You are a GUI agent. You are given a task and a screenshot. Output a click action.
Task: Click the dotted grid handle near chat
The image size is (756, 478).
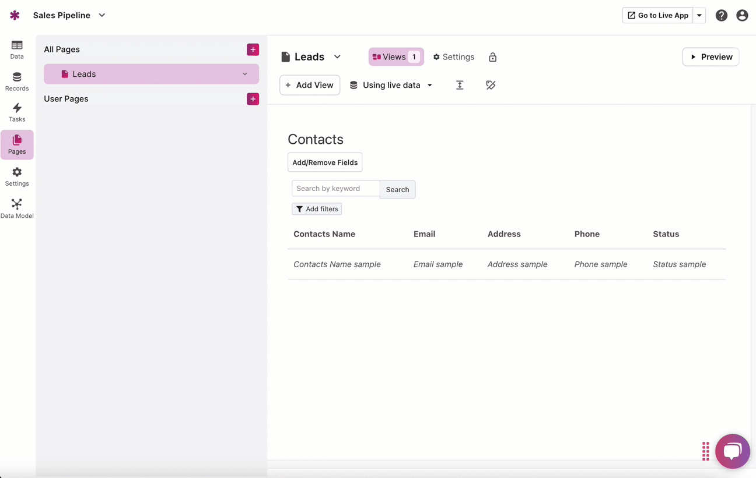point(706,451)
